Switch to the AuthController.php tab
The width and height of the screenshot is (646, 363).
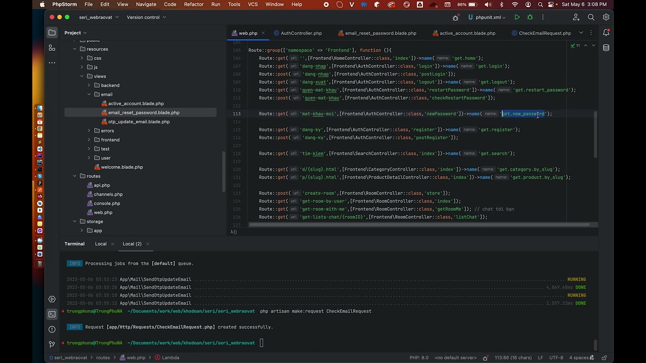point(298,33)
